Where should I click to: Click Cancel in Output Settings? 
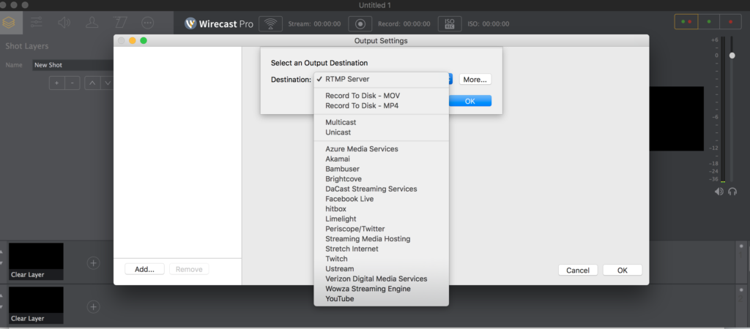point(578,271)
